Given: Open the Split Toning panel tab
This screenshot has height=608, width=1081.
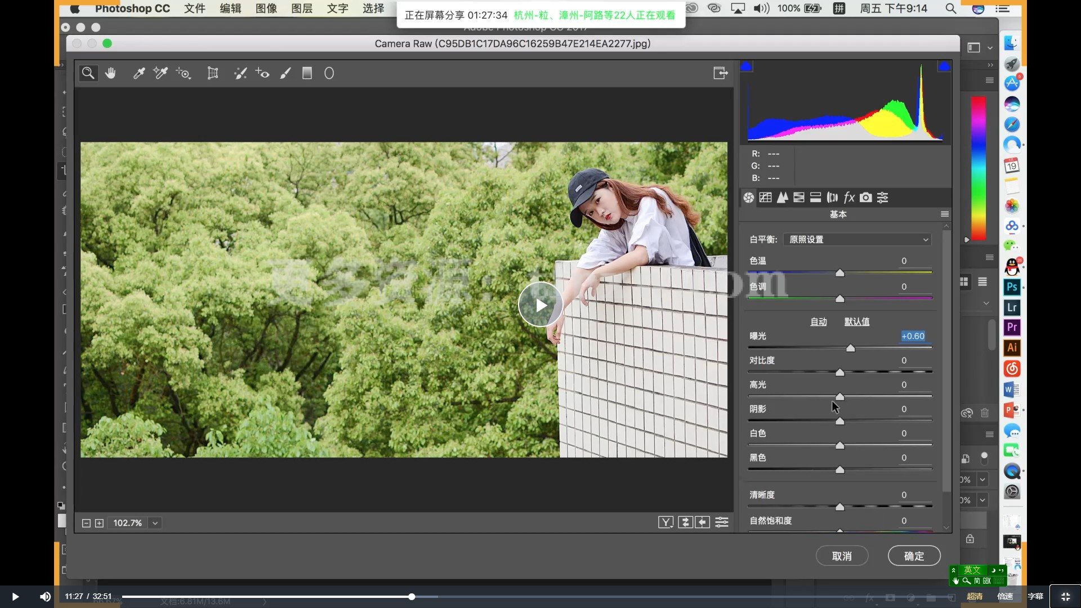Looking at the screenshot, I should [815, 198].
